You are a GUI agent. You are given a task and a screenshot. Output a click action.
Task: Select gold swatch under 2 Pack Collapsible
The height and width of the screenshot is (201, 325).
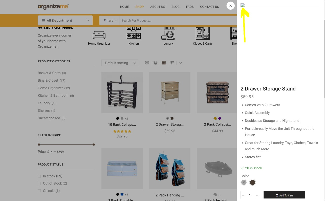pos(215,118)
